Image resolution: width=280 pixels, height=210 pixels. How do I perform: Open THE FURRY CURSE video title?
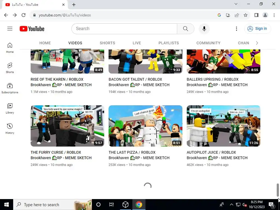(x=61, y=155)
